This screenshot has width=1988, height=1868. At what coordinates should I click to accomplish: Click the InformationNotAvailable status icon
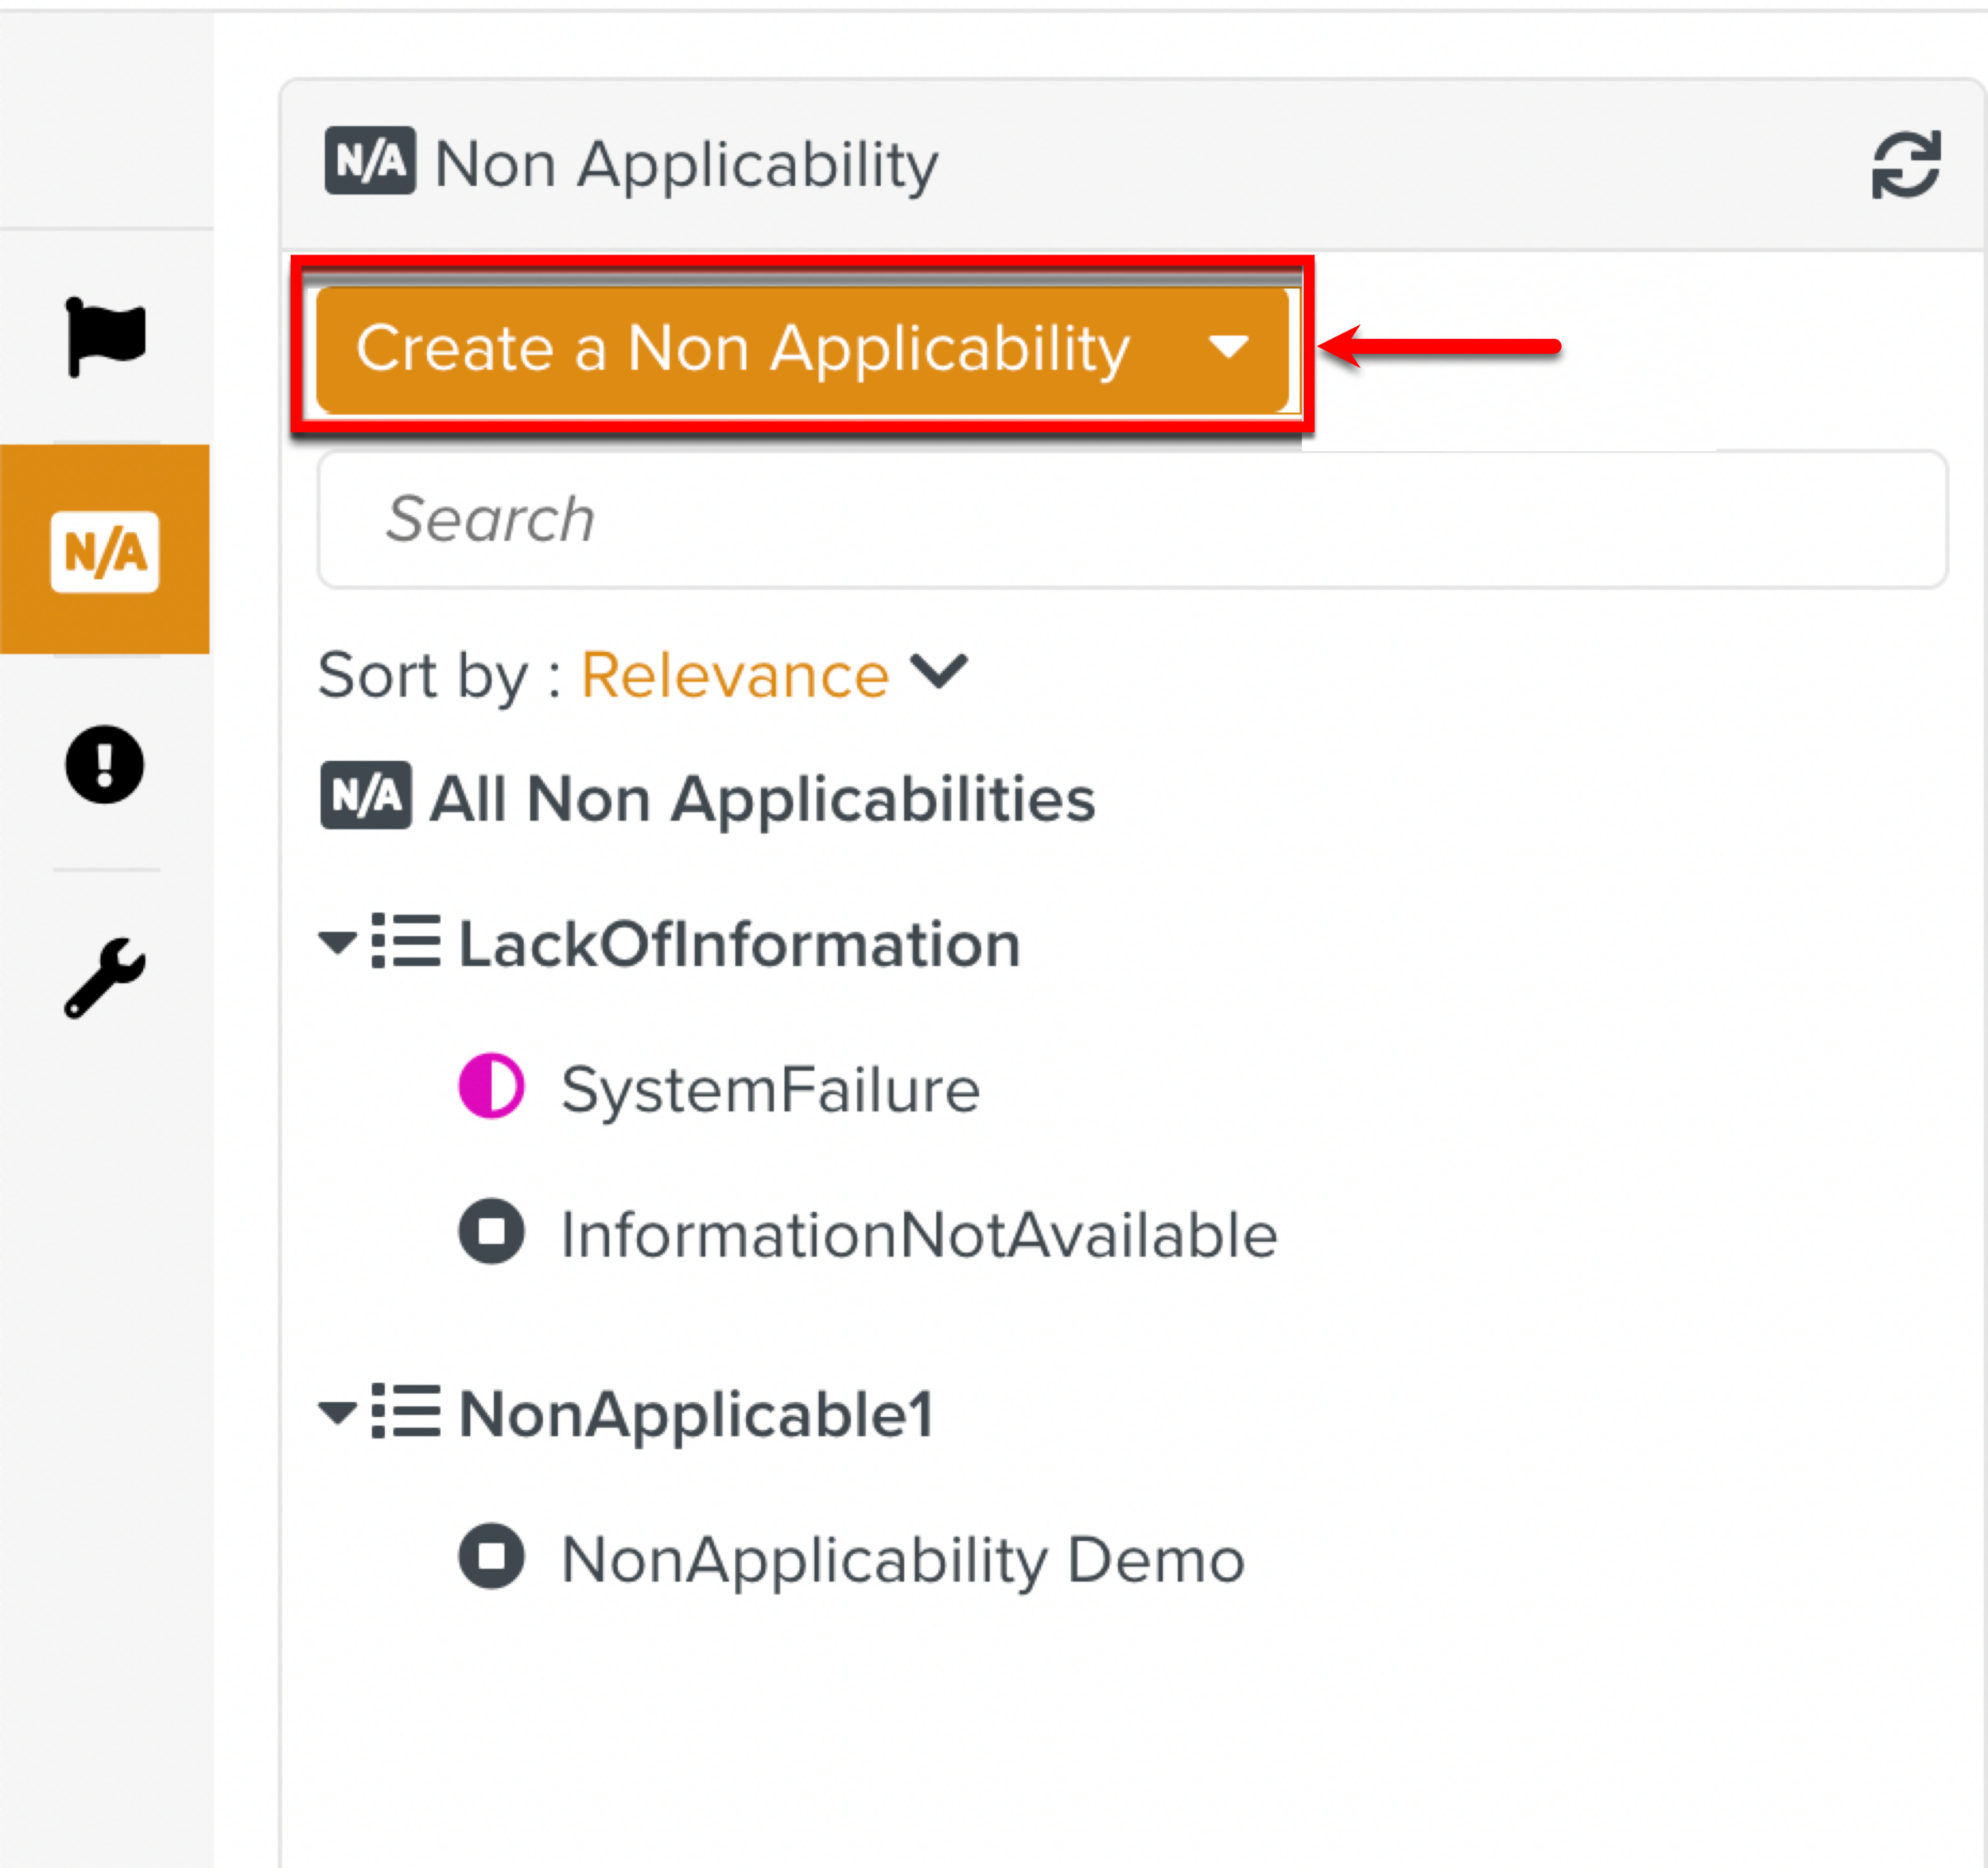(491, 1231)
